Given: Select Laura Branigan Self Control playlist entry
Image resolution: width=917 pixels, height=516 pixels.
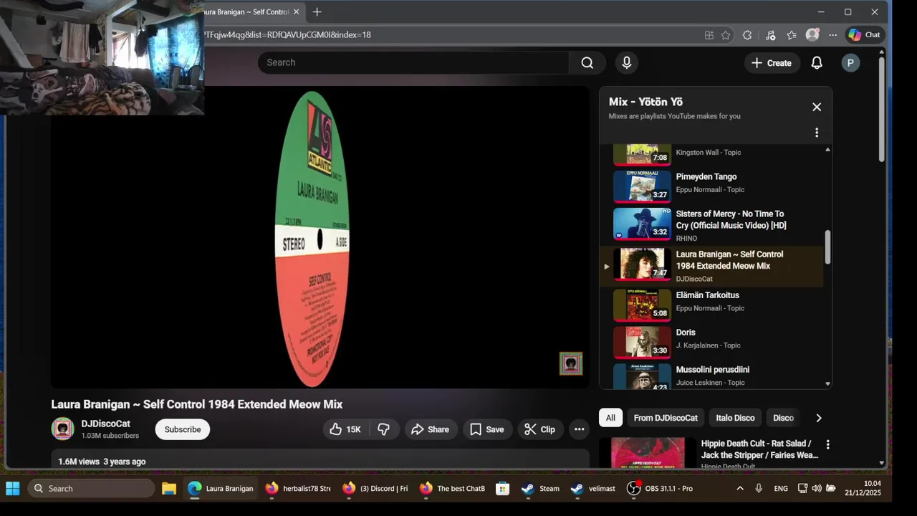Looking at the screenshot, I should [x=711, y=266].
